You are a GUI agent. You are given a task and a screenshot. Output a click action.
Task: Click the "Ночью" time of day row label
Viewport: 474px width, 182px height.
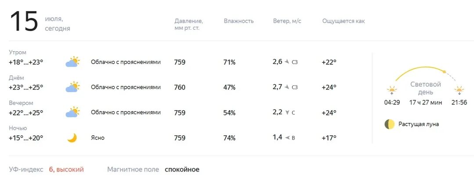[18, 128]
